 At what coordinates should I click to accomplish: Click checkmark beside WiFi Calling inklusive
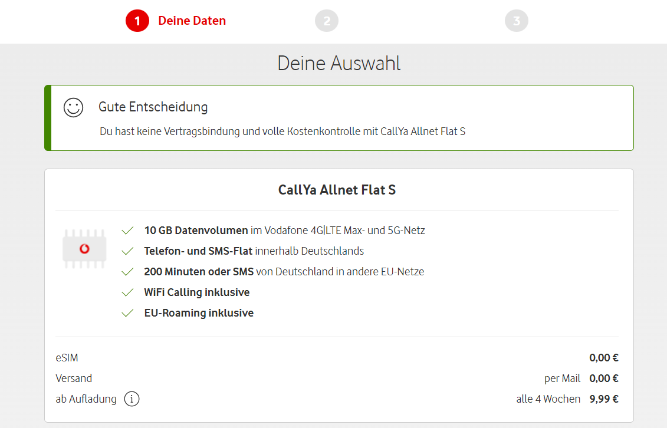127,292
